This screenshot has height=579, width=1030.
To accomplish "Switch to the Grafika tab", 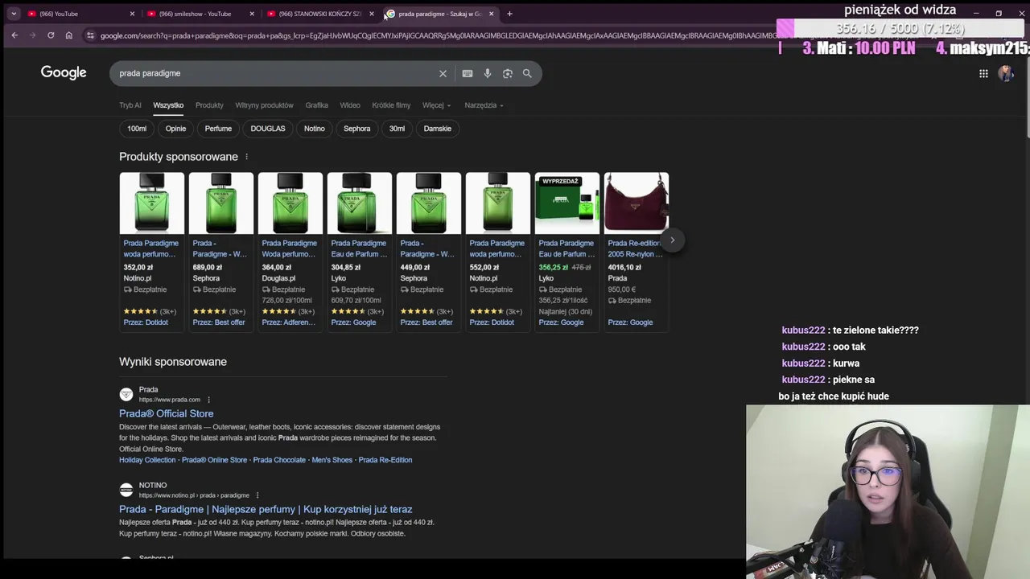I will point(316,105).
